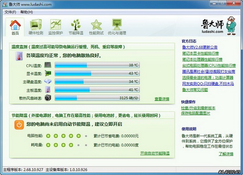Click 检查/升级到最新版本 link
This screenshot has width=243, height=175.
click(x=198, y=108)
